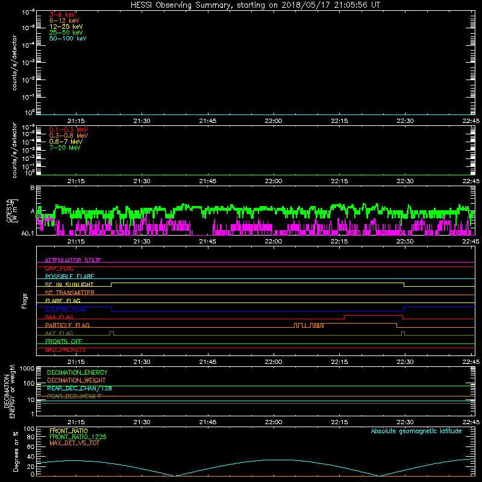Screen dimensions: 482x482
Task: Click the 22:00 tick label under the top plot
Action: (x=274, y=121)
